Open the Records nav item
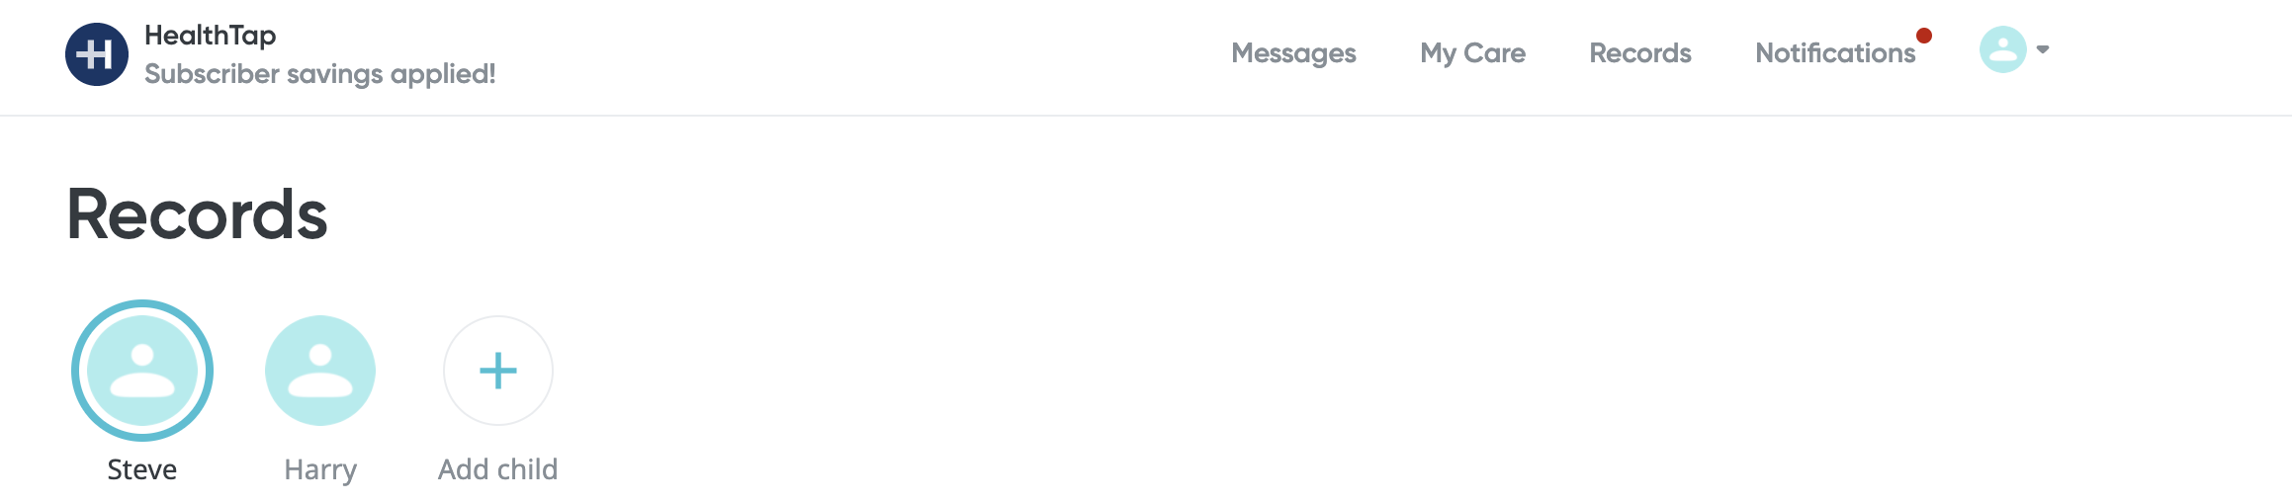The height and width of the screenshot is (504, 2292). tap(1640, 53)
